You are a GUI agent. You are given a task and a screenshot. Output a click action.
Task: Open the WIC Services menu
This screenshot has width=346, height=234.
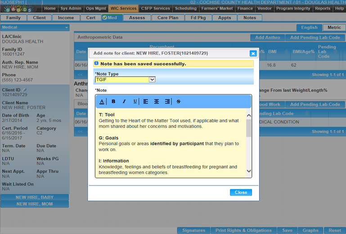(x=124, y=9)
